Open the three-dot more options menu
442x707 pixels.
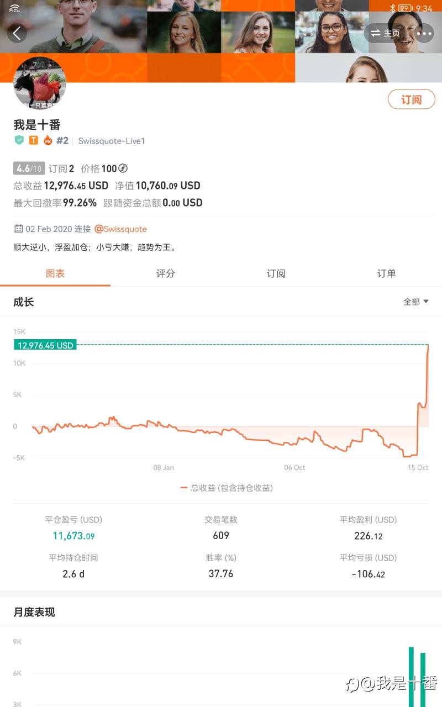pos(424,33)
